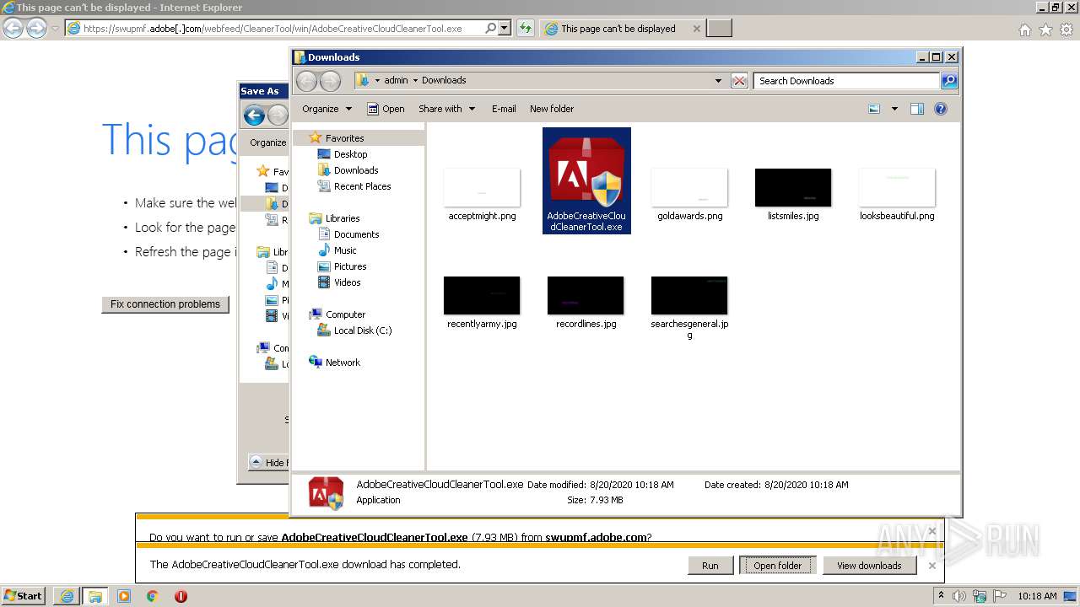The width and height of the screenshot is (1080, 607).
Task: Expand the view options dropdown arrow
Action: click(x=894, y=109)
